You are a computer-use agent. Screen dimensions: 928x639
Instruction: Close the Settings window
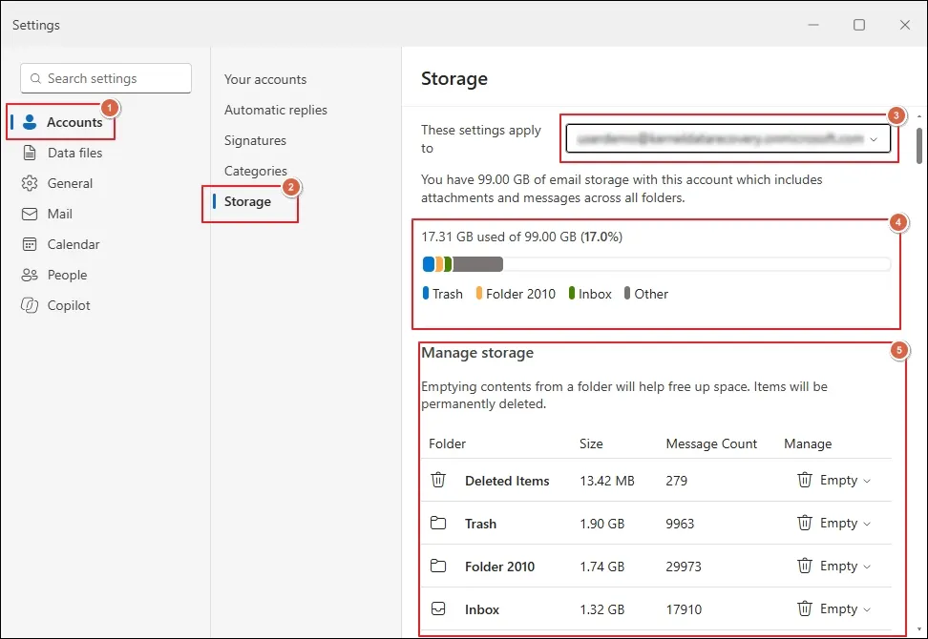(904, 25)
